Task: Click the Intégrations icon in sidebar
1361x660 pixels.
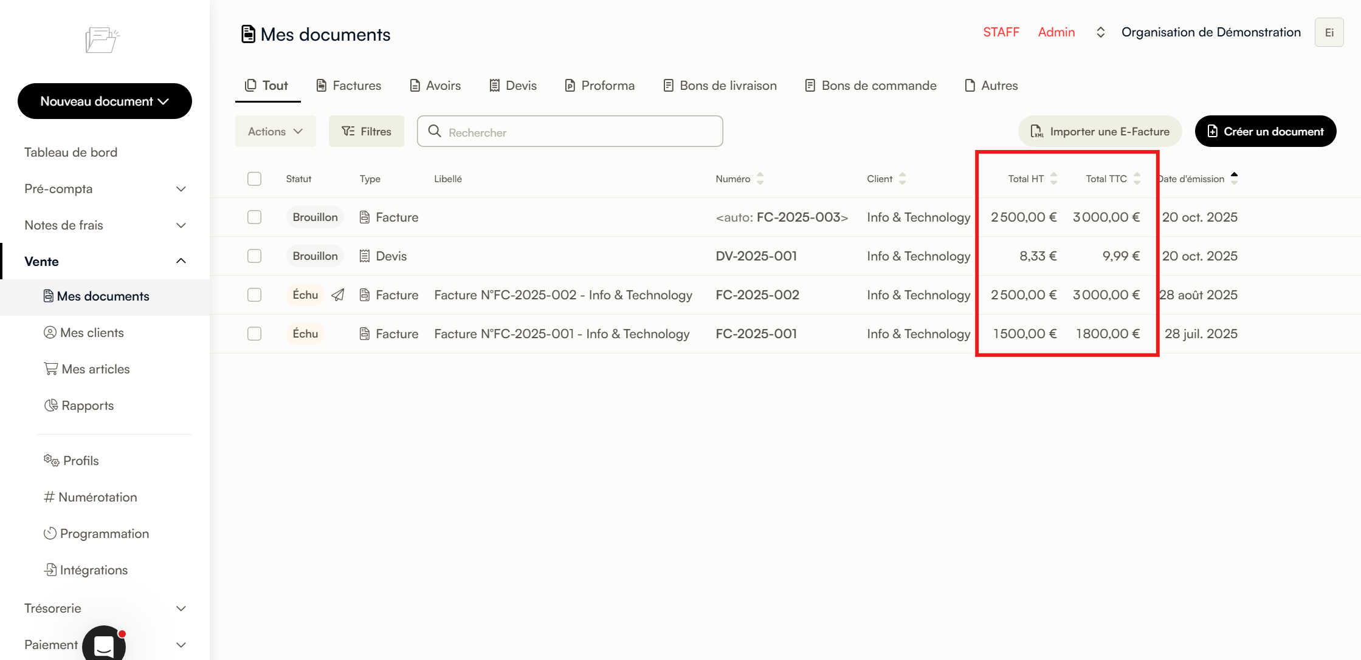Action: coord(50,570)
